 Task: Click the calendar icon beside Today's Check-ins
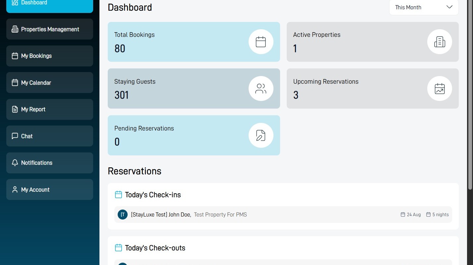pos(118,195)
